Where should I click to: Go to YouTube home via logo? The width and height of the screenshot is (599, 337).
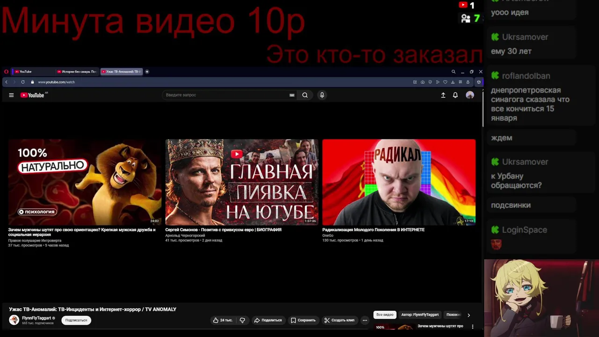coord(32,95)
